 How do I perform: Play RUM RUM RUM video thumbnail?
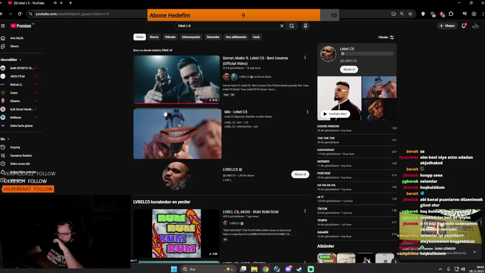tap(176, 233)
